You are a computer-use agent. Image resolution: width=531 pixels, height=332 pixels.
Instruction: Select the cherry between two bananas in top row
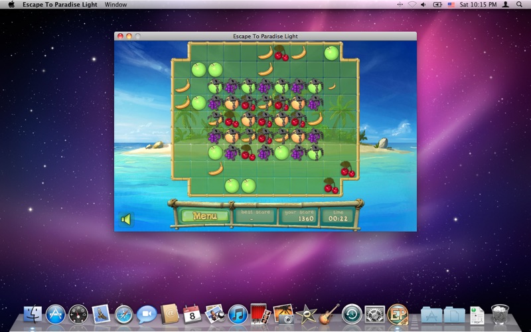(x=281, y=53)
